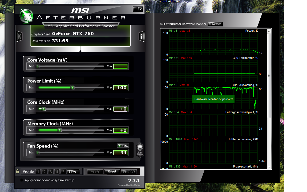307x192 pixels.
Task: Click the version number '2.3.1'
Action: click(x=134, y=181)
